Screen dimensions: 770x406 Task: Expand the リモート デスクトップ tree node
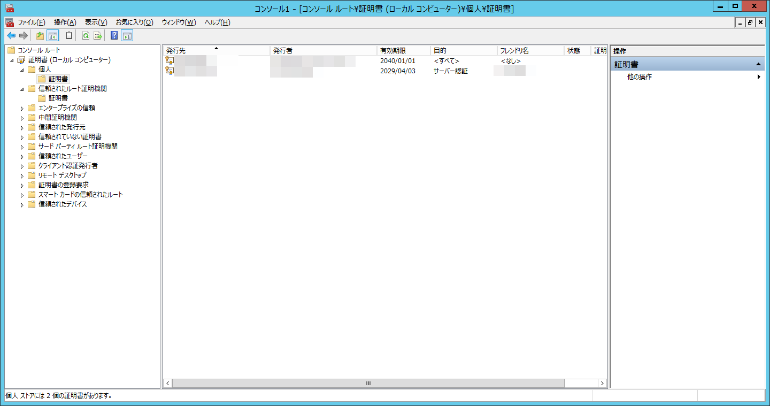22,175
